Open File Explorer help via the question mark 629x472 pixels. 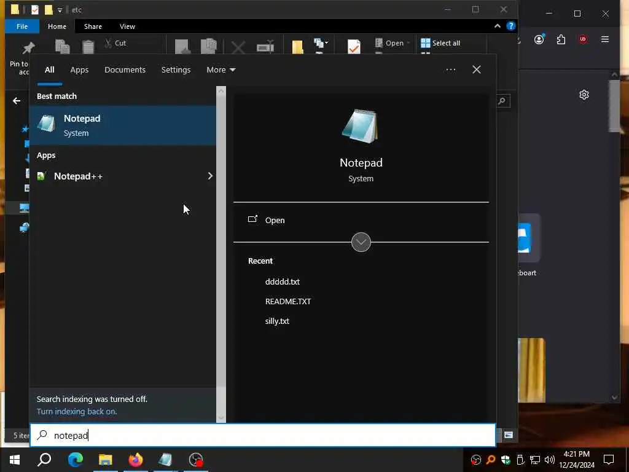(x=510, y=26)
